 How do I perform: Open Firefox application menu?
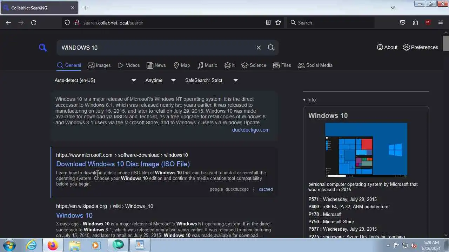441,22
